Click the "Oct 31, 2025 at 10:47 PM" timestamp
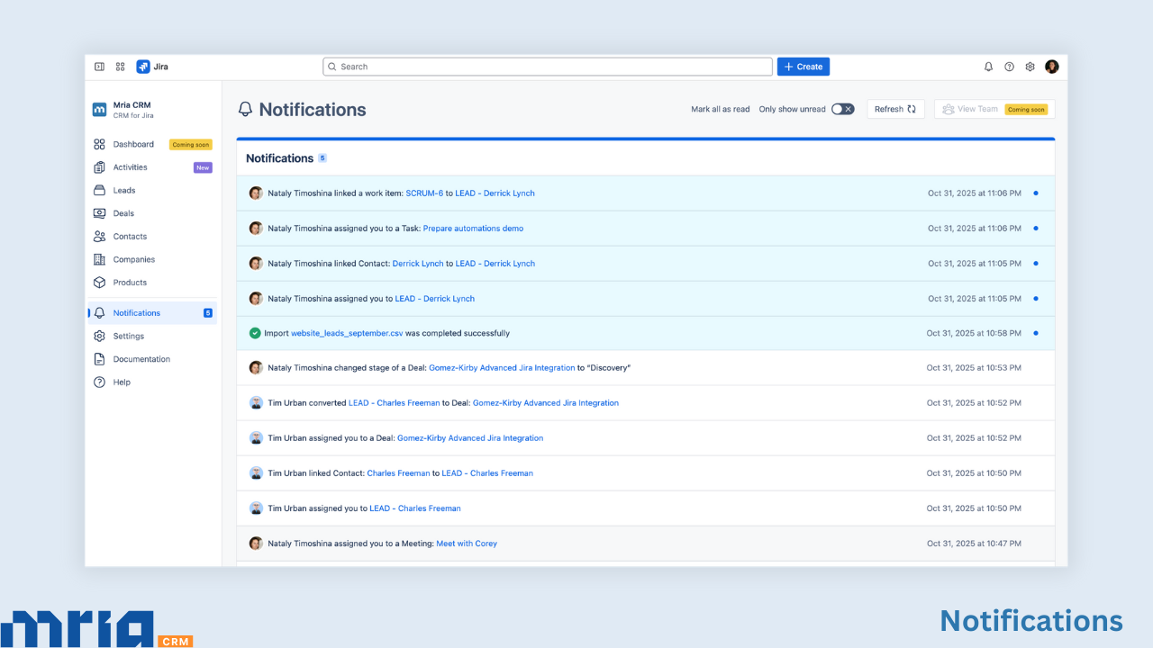Screen dimensions: 1153x648 (974, 544)
